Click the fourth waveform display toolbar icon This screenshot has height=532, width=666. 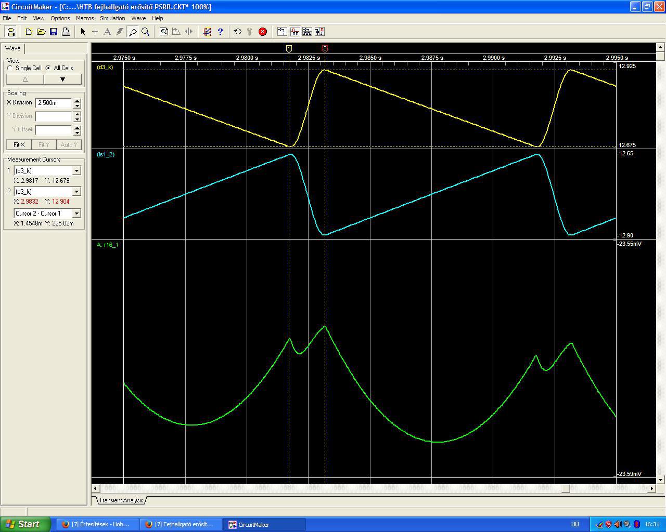pos(319,32)
